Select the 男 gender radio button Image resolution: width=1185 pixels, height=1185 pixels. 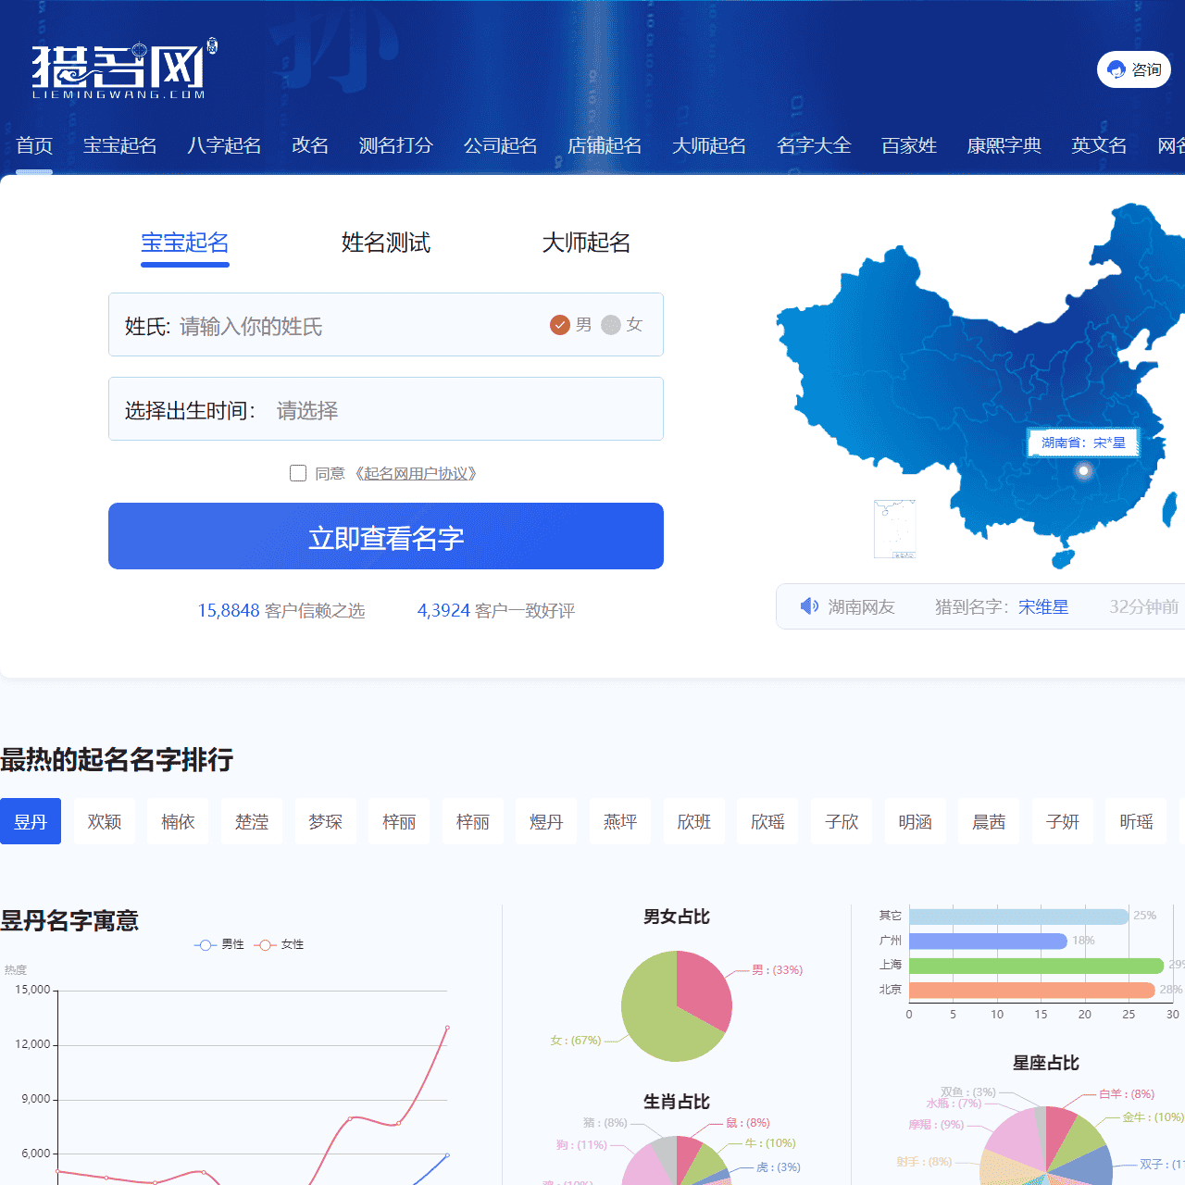[560, 325]
